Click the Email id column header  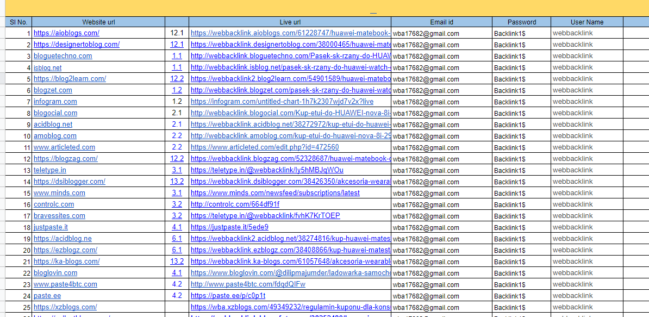441,22
